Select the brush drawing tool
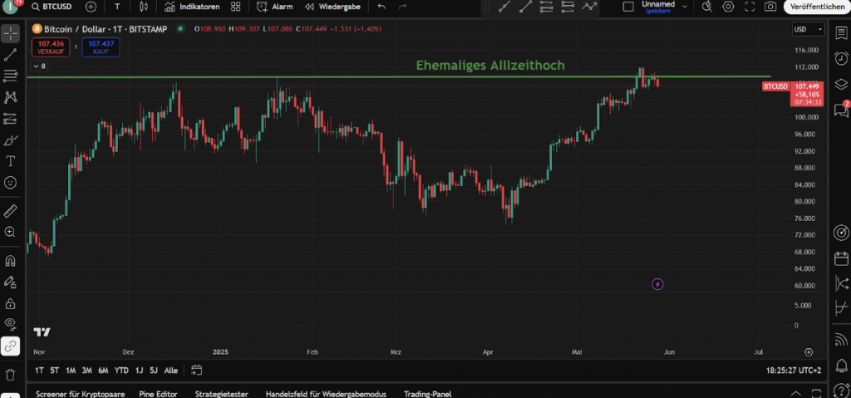 [x=10, y=140]
